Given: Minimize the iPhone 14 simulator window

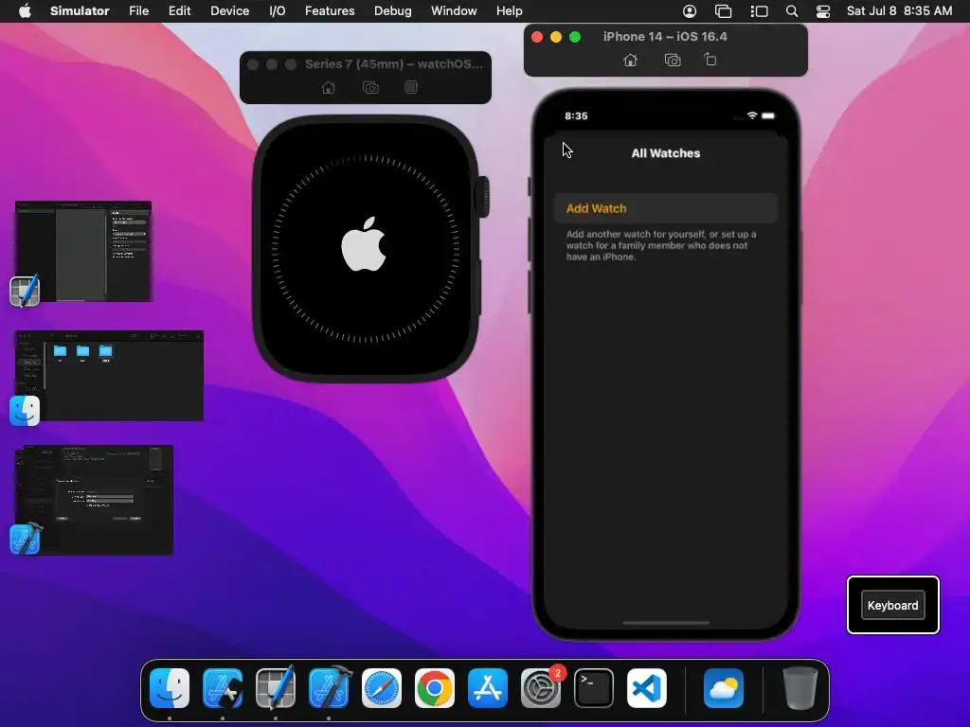Looking at the screenshot, I should coord(556,37).
